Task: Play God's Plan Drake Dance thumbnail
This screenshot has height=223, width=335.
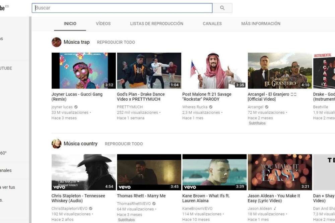Action: [149, 70]
